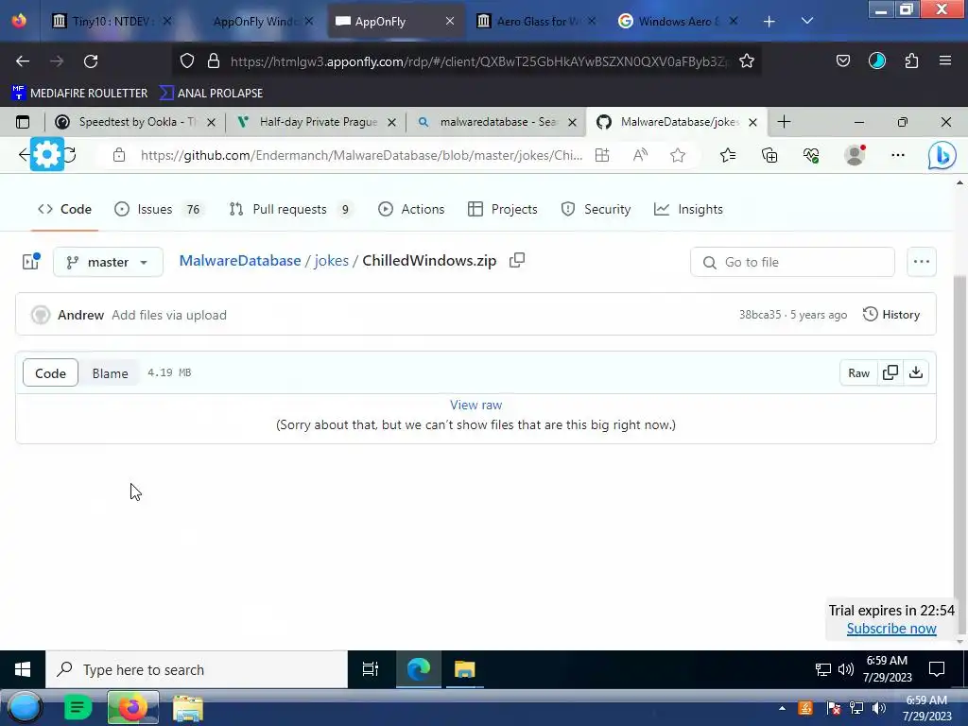This screenshot has height=726, width=968.
Task: Open a new Firefox tab
Action: tap(769, 22)
